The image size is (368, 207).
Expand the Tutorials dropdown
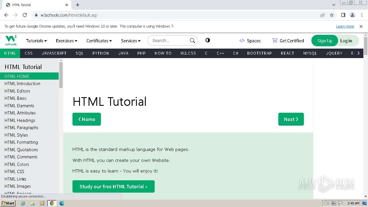(x=37, y=41)
